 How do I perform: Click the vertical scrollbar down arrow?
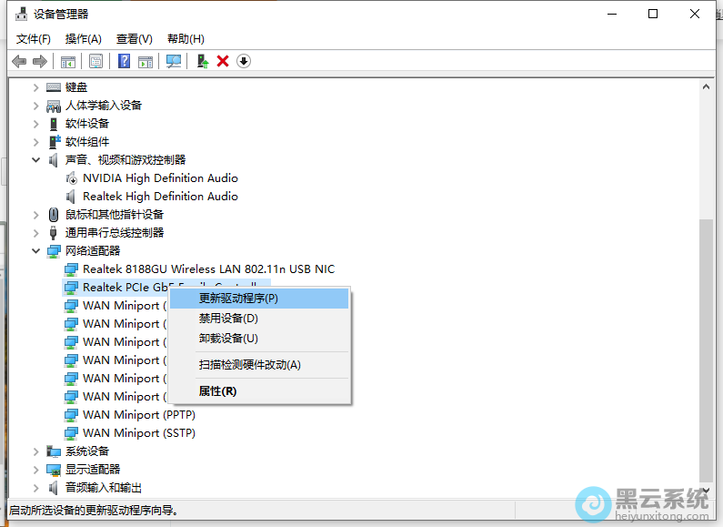pyautogui.click(x=707, y=492)
